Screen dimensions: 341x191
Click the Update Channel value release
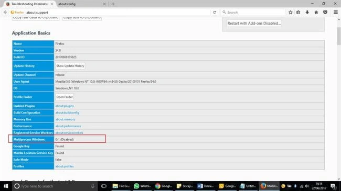click(x=60, y=75)
